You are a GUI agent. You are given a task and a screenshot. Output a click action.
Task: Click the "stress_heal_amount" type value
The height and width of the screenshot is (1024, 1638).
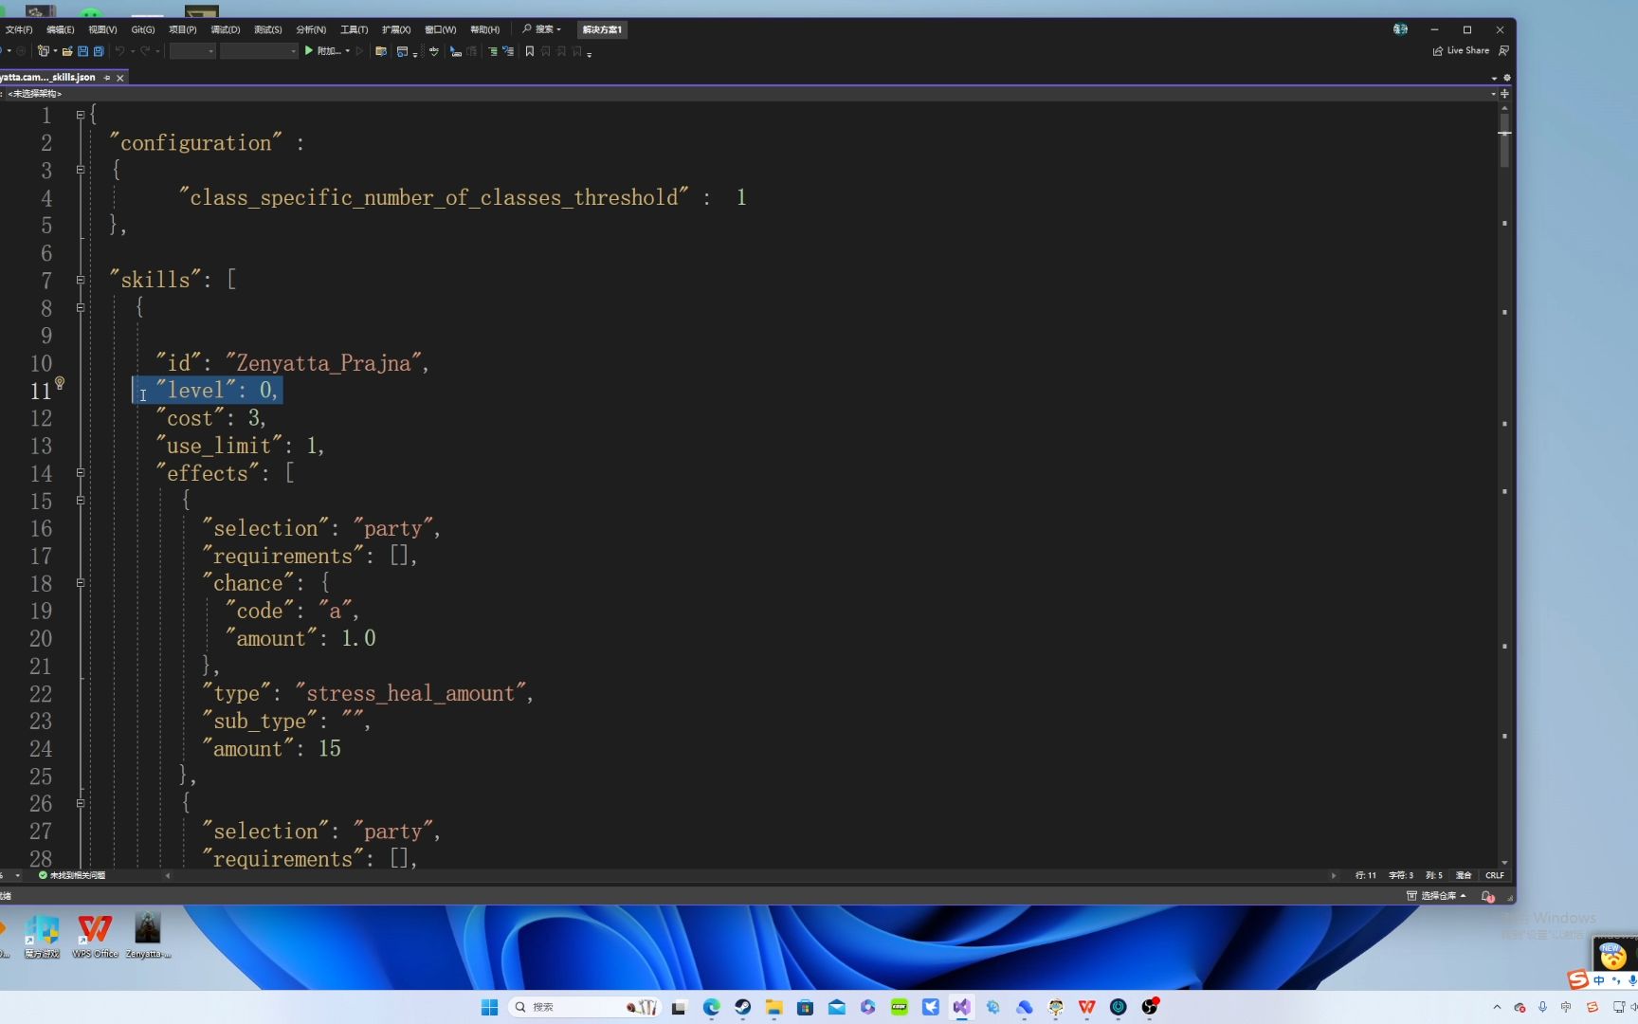[x=410, y=694]
